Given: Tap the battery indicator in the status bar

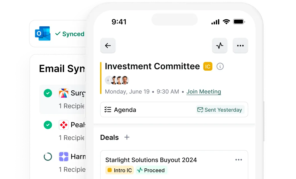Looking at the screenshot, I should pyautogui.click(x=239, y=21).
